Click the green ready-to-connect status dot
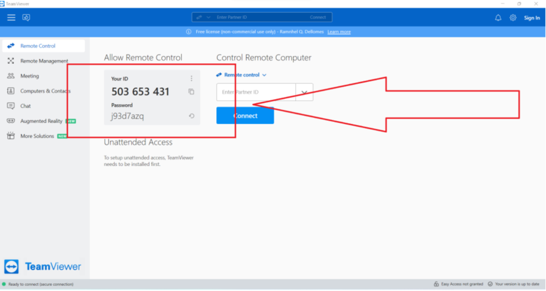Viewport: 546px width, 291px height. click(x=4, y=284)
